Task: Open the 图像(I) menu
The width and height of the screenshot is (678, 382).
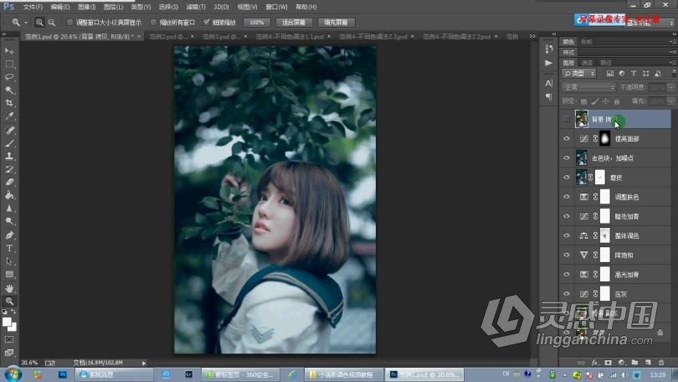Action: click(x=87, y=7)
